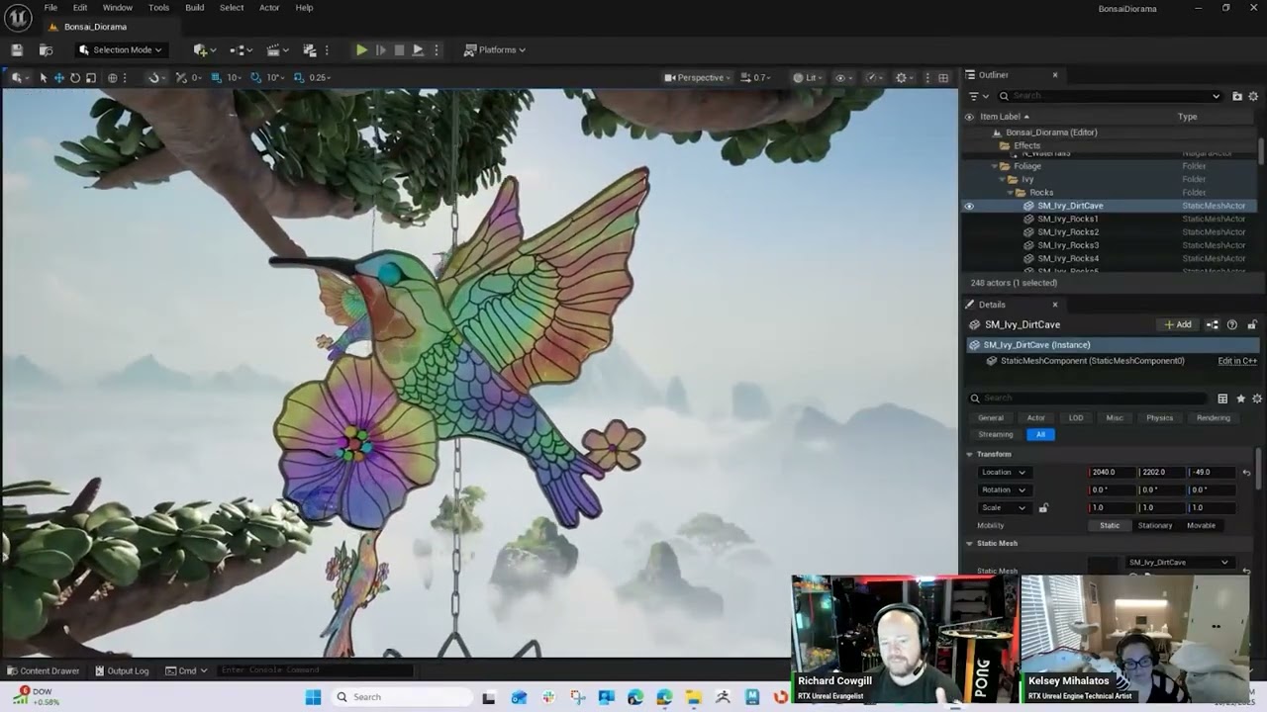Select the Rendering filter in Details
This screenshot has width=1267, height=712.
click(1213, 417)
